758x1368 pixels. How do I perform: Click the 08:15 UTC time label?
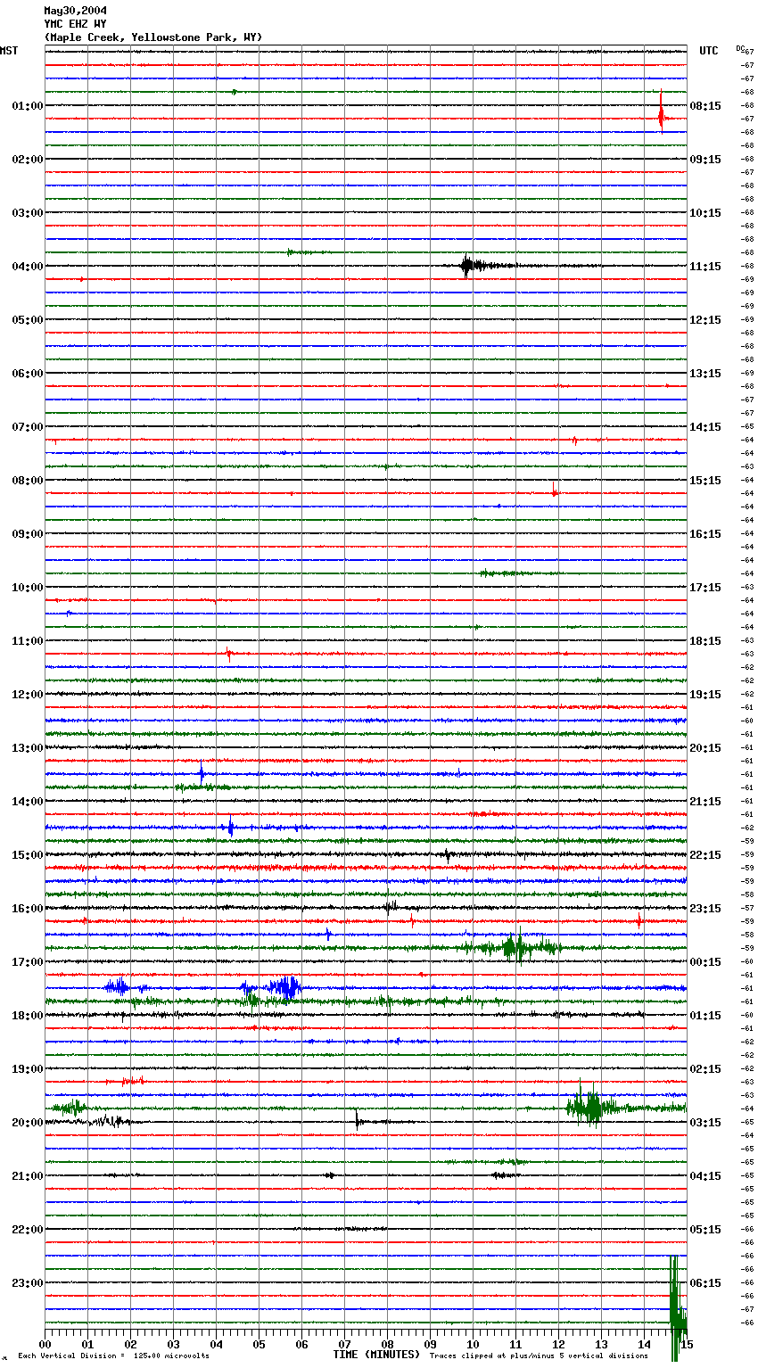705,106
